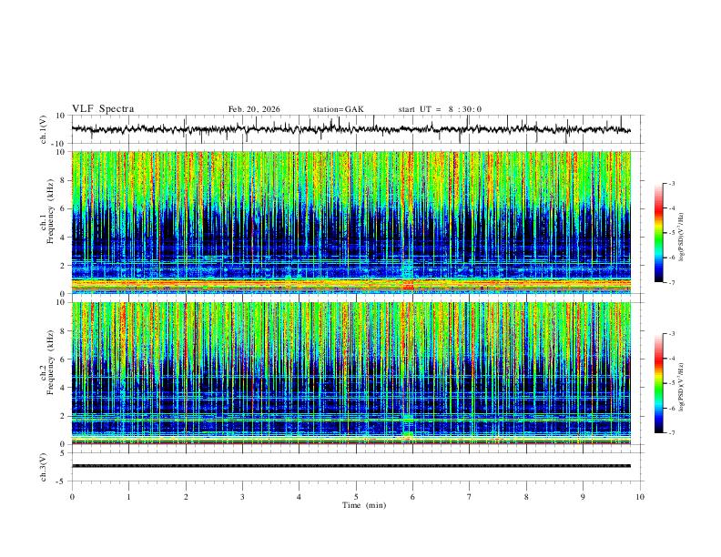This screenshot has height=557, width=721.
Task: Click the "-7" label on ch.2 colorbar
Action: (x=671, y=433)
